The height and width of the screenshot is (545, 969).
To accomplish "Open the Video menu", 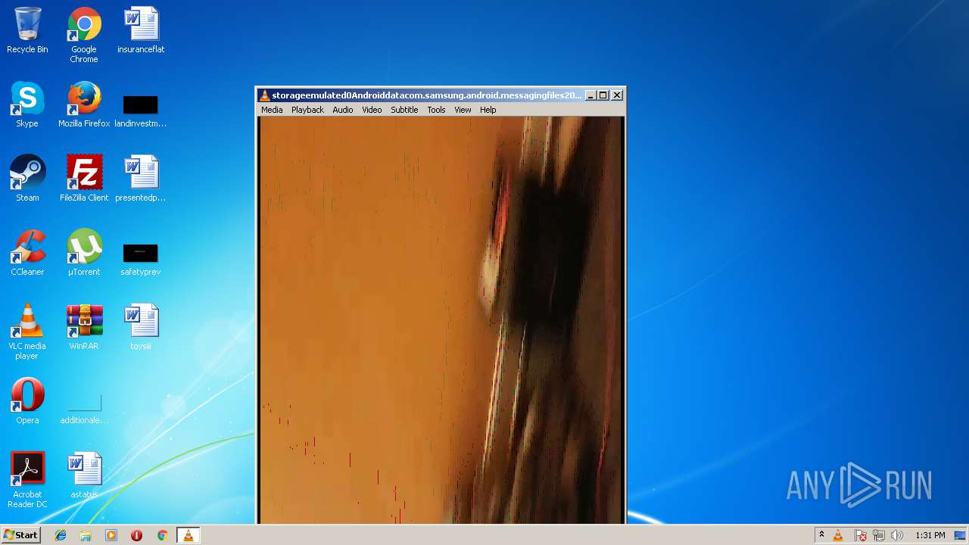I will [x=372, y=110].
